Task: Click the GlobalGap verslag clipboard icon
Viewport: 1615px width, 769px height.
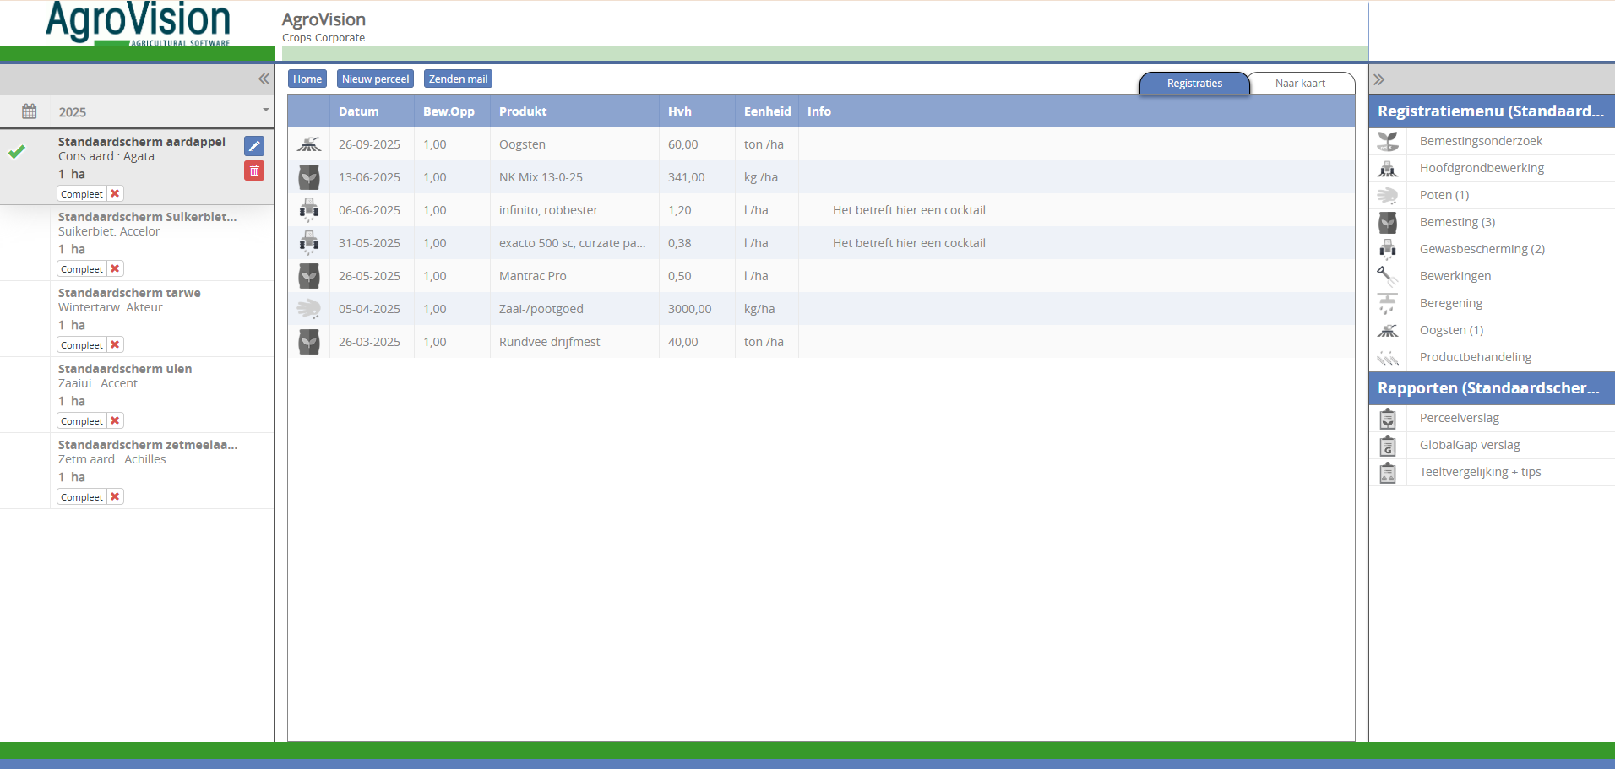Action: 1388,445
